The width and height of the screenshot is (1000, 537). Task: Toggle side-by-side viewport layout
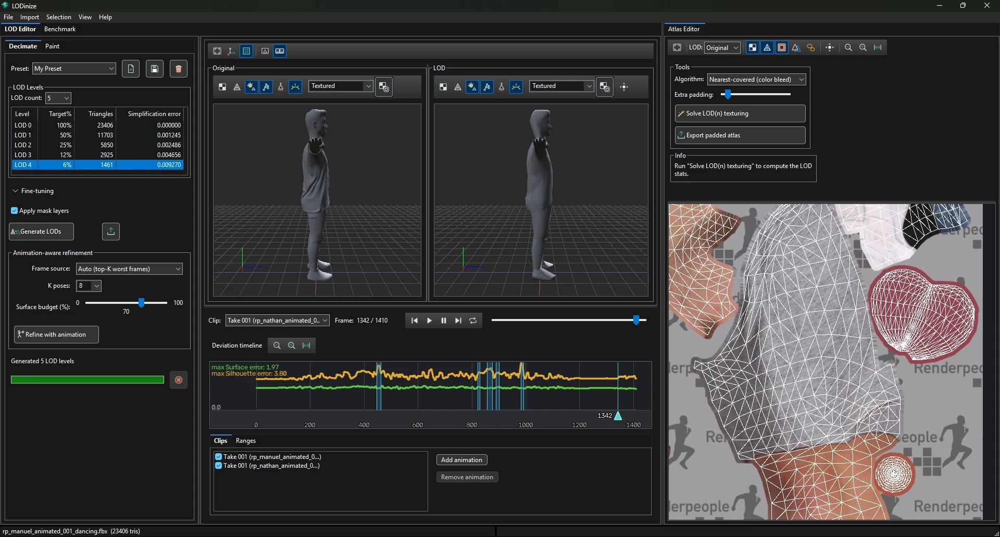(x=280, y=51)
